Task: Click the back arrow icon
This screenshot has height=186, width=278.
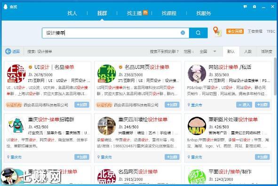Action: coord(8,52)
